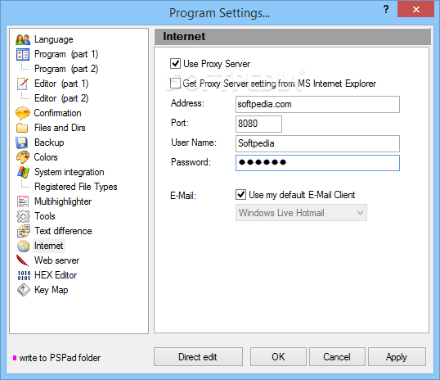The width and height of the screenshot is (440, 380).
Task: Select System integration entry
Action: pyautogui.click(x=69, y=172)
